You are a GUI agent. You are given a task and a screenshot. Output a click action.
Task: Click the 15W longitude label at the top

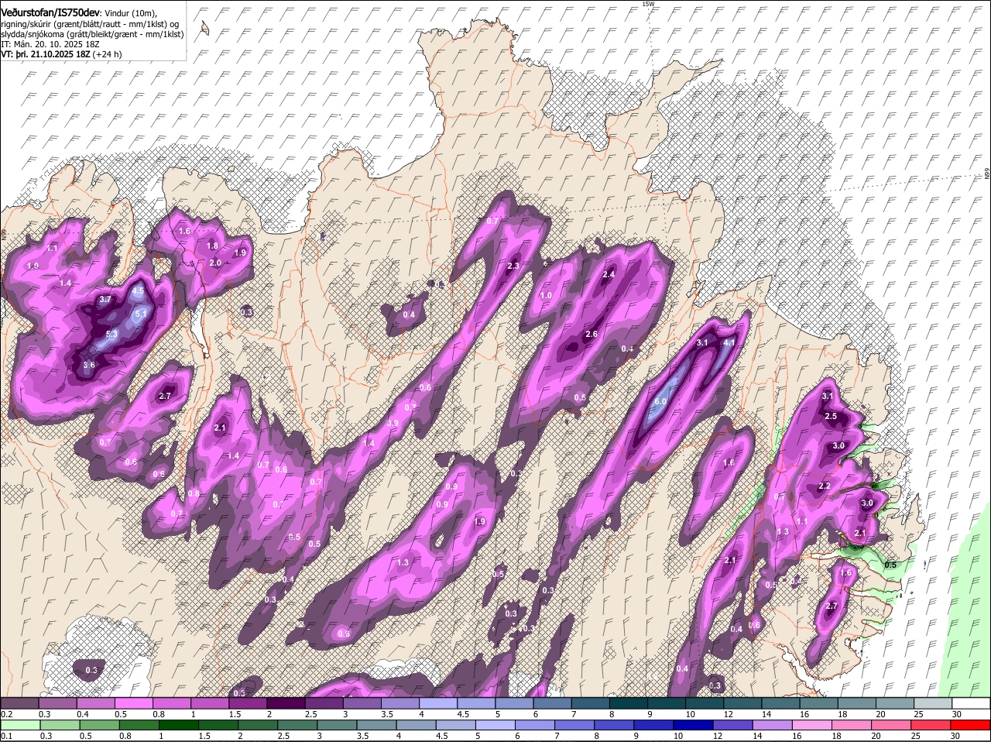[x=648, y=5]
